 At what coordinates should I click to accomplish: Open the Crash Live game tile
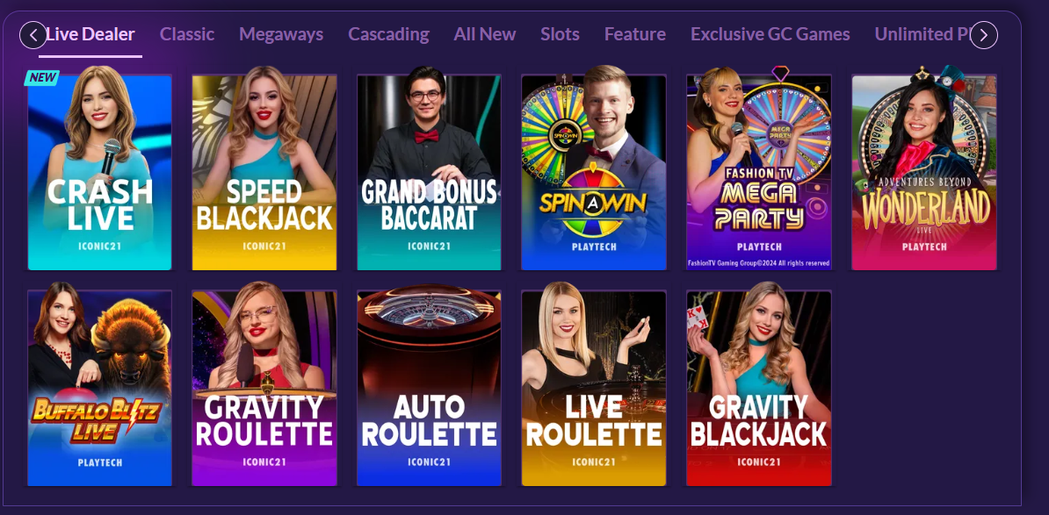pos(99,172)
